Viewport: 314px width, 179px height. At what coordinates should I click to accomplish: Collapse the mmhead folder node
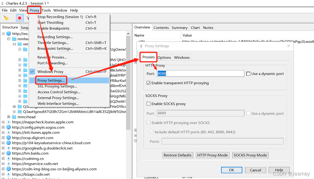tap(9, 39)
